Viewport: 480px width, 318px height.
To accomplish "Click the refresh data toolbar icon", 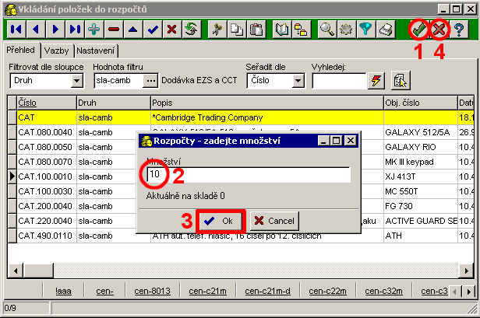I will pyautogui.click(x=191, y=30).
